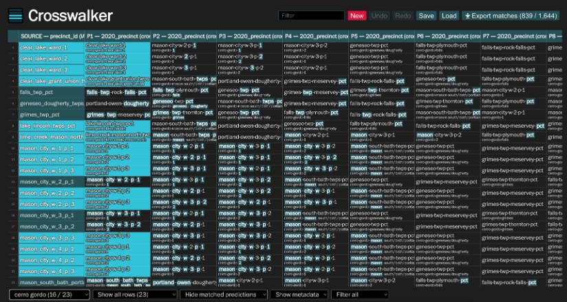Screen dimensions: 567x302
Task: Open the cerro gordo county dropdown
Action: [49, 294]
